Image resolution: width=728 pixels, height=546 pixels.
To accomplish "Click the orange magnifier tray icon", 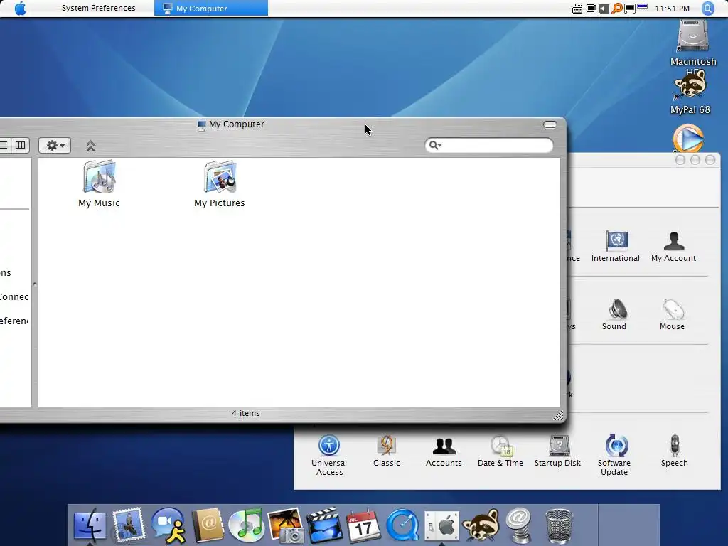I will tap(617, 9).
